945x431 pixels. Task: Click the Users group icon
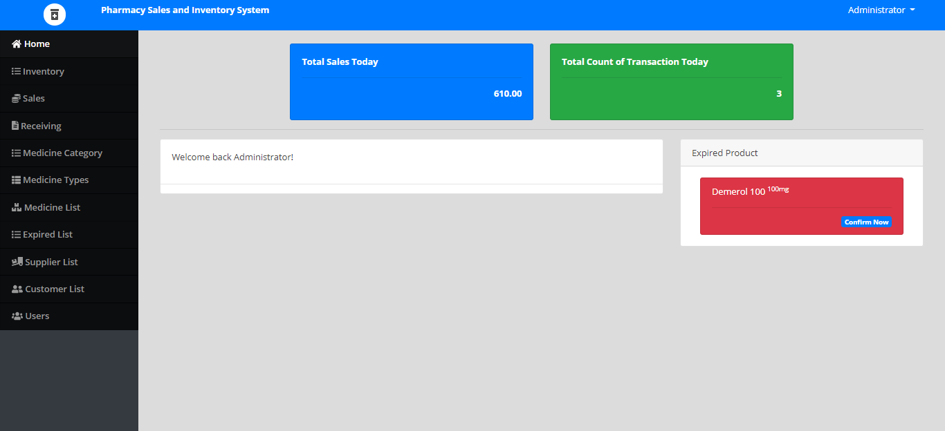click(x=17, y=316)
